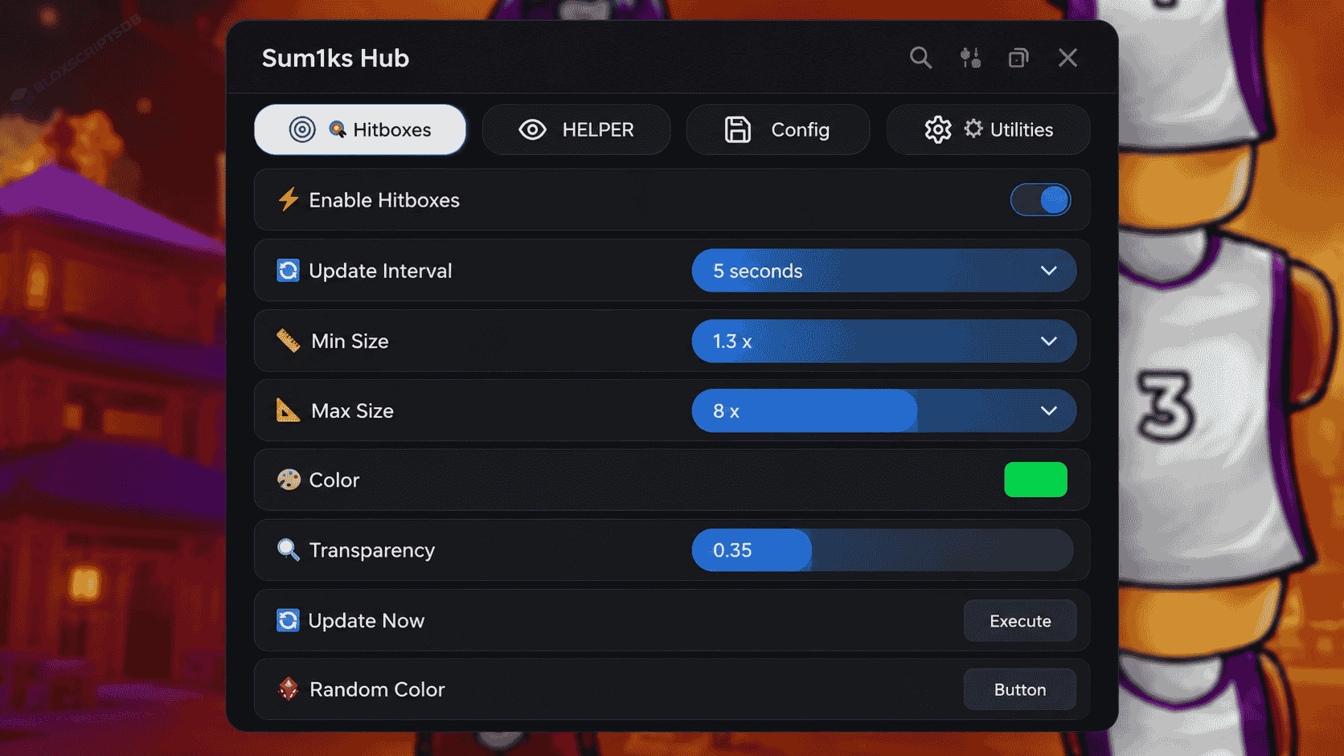Click the lightning bolt icon beside Enable Hitboxes
1344x756 pixels.
288,199
